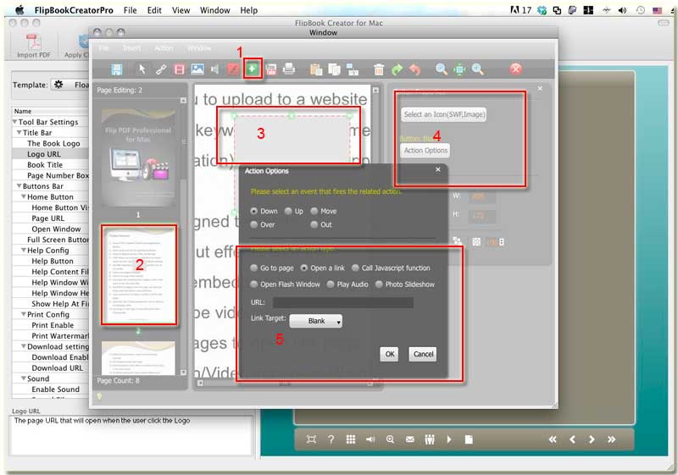Viewport: 678px width, 475px height.
Task: Select page 2 thumbnail
Action: click(x=139, y=275)
